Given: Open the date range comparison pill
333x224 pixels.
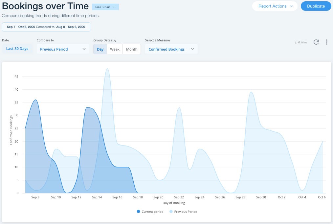Looking at the screenshot, I should pos(46,27).
